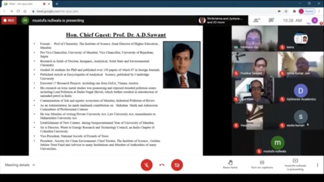Screen dimensions: 324x182
Task: Click the DyDirector Academics tile with D avatar
Action: 301,91
